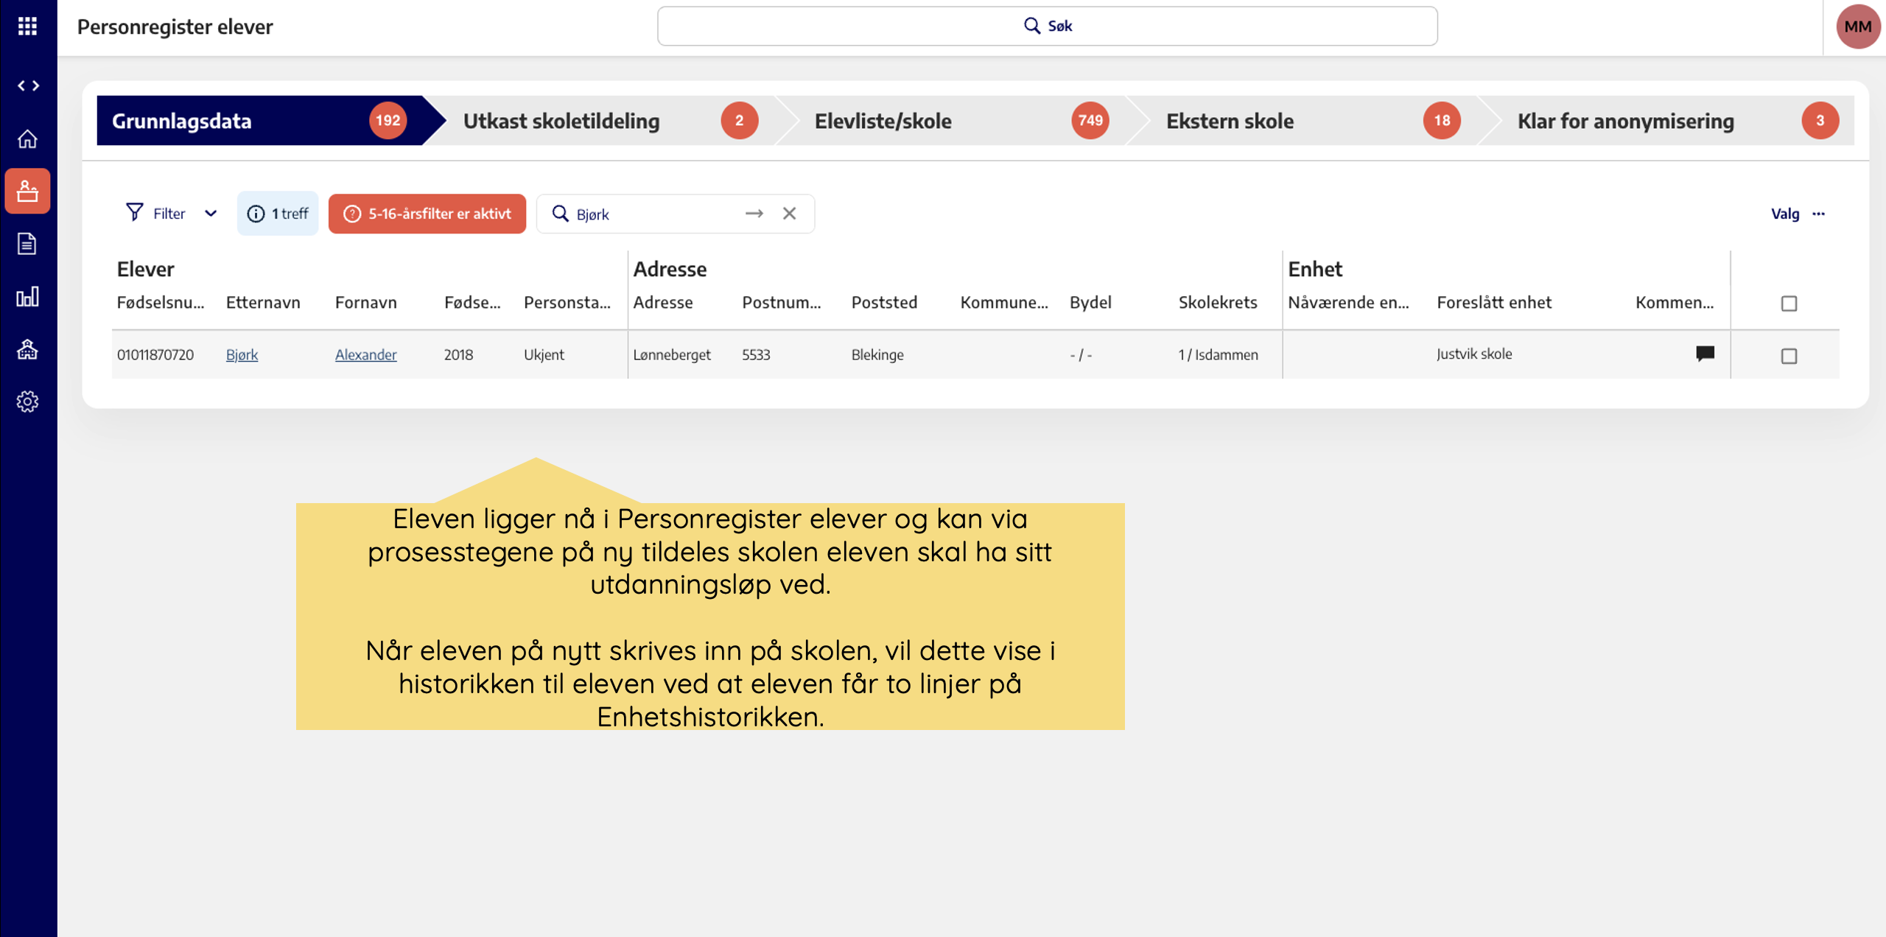1886x937 pixels.
Task: Click the Personregister elever page title
Action: tap(175, 27)
